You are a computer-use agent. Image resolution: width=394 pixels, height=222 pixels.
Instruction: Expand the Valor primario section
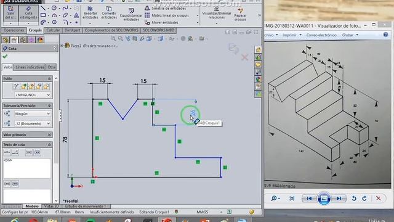[49, 134]
